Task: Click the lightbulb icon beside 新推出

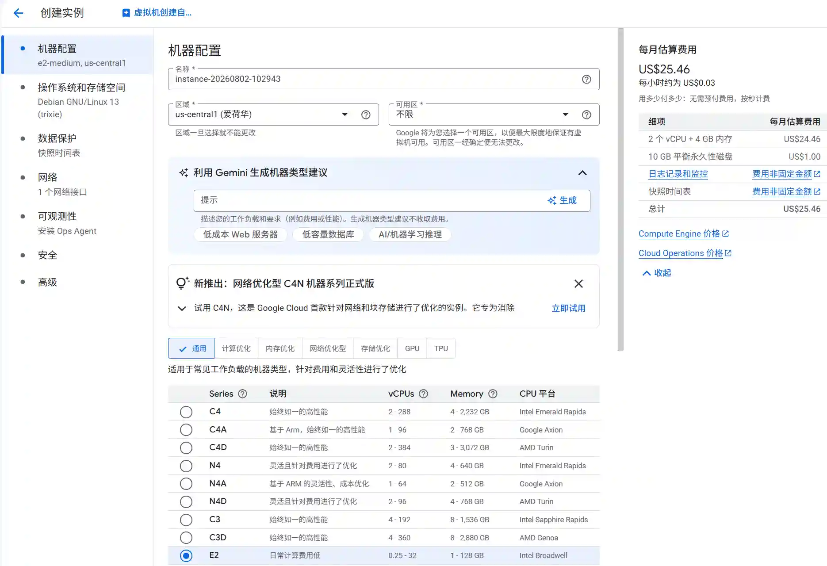Action: tap(183, 283)
